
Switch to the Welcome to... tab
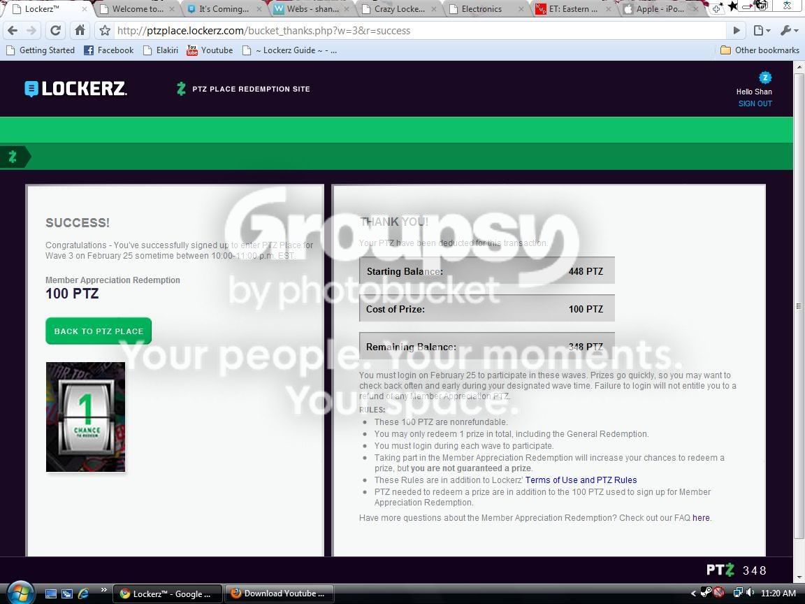pos(138,8)
